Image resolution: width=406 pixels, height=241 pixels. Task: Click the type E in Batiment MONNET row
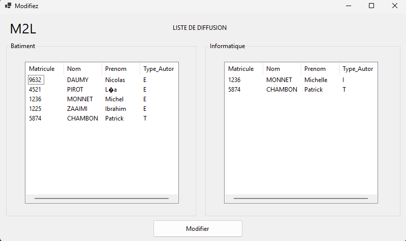145,99
